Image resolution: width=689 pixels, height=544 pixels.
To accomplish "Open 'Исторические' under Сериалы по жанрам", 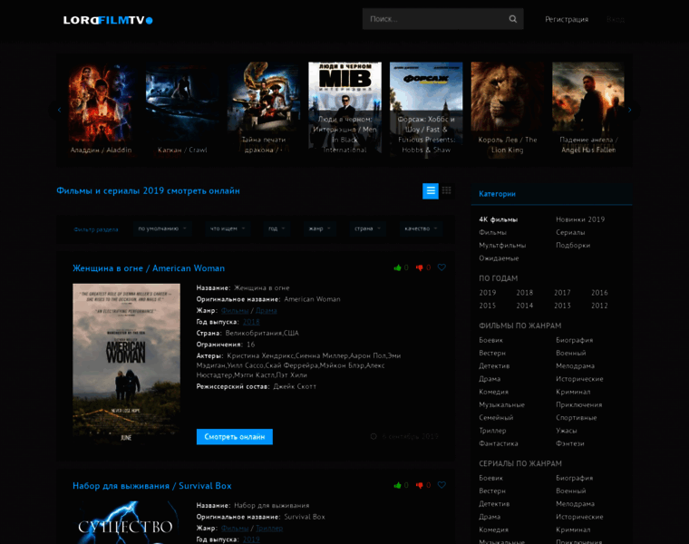I will 579,517.
